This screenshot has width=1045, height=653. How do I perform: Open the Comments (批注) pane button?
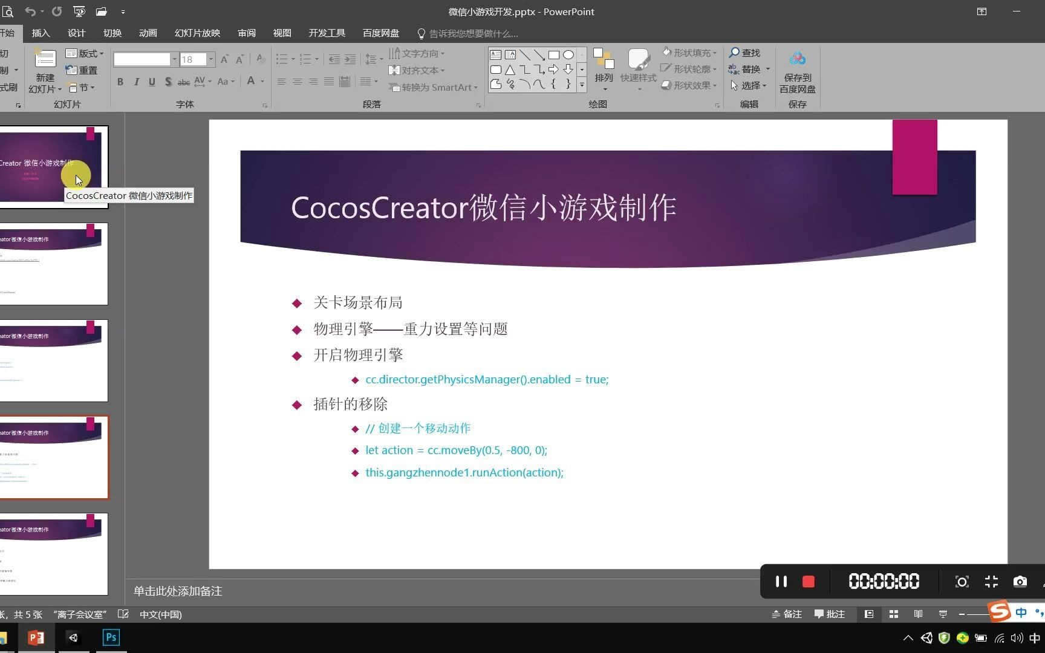click(830, 614)
